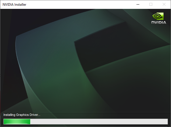Click the NVIDIA wordmark below the logo

coord(159,22)
